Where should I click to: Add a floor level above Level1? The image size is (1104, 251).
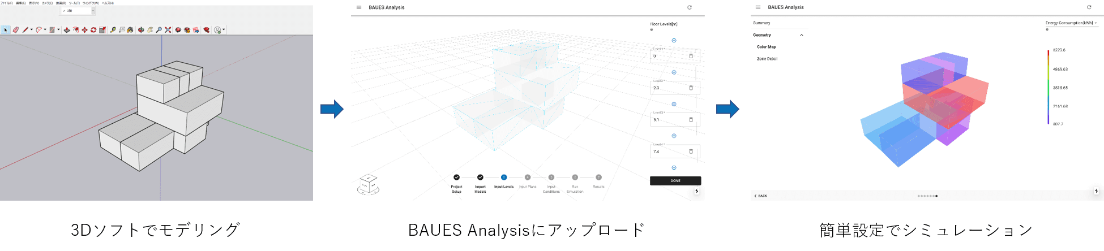[x=674, y=41]
